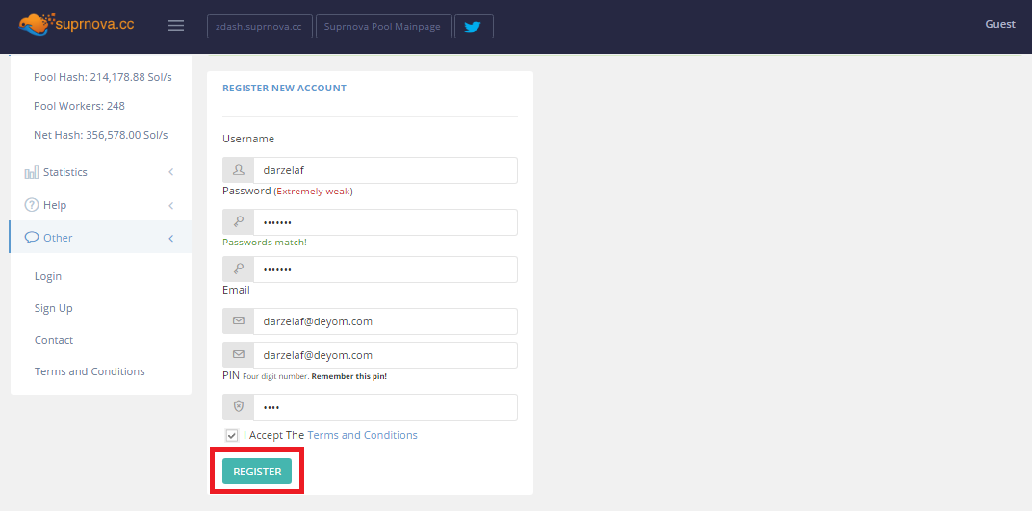
Task: Open sidebar Terms and Conditions link
Action: click(90, 371)
